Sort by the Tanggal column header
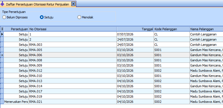Viewport: 223px width, 108px height. point(135,29)
